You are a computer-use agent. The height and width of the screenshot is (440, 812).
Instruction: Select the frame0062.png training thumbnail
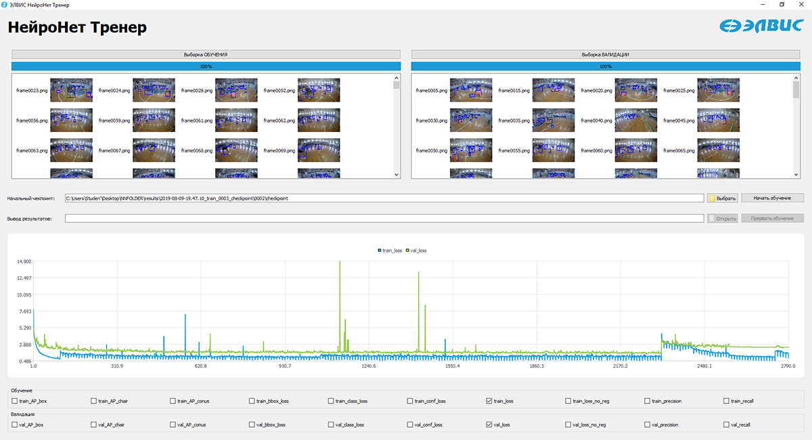(319, 120)
